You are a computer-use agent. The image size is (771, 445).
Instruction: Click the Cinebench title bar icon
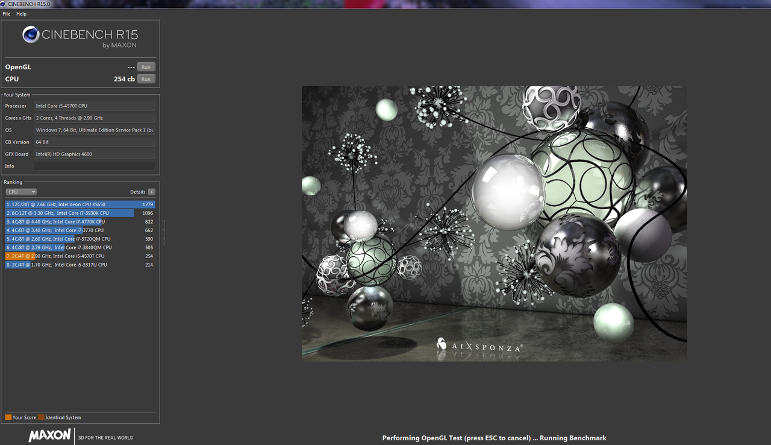coord(3,4)
